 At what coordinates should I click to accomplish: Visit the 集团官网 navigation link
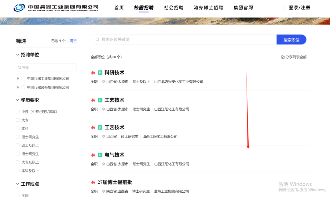click(x=243, y=8)
